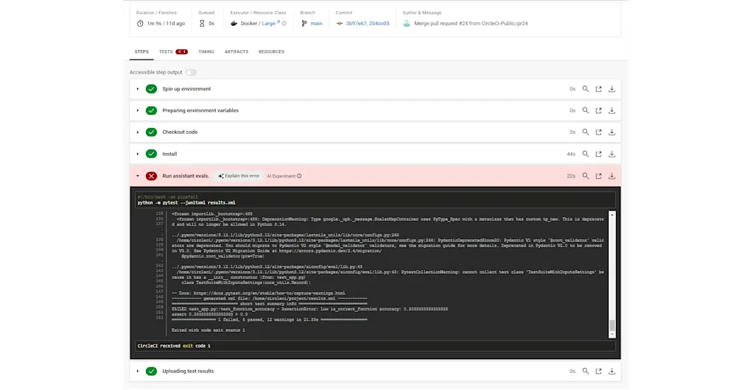The height and width of the screenshot is (390, 739).
Task: Click the 'FAILED test_app.py' log line
Action: coord(309,309)
